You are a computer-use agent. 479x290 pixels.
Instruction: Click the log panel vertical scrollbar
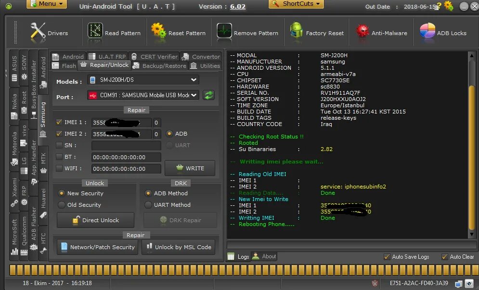tap(472, 145)
